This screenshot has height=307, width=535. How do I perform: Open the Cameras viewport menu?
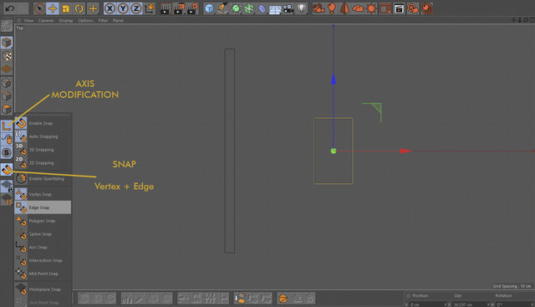point(46,20)
